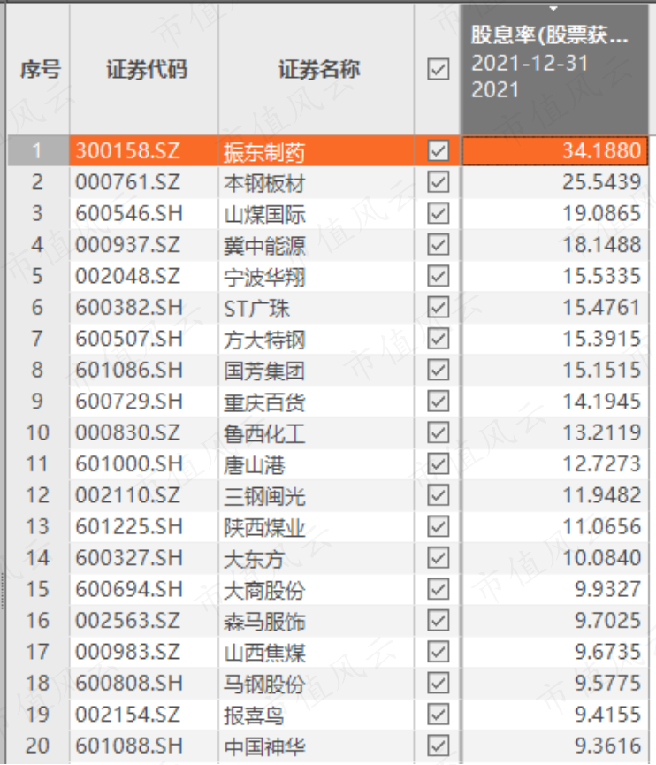Toggle checkbox in the 重庆百货 row

[x=438, y=401]
